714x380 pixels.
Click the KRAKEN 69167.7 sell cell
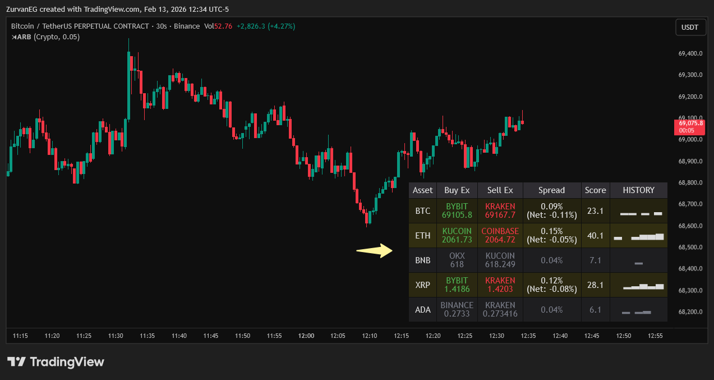coord(500,211)
